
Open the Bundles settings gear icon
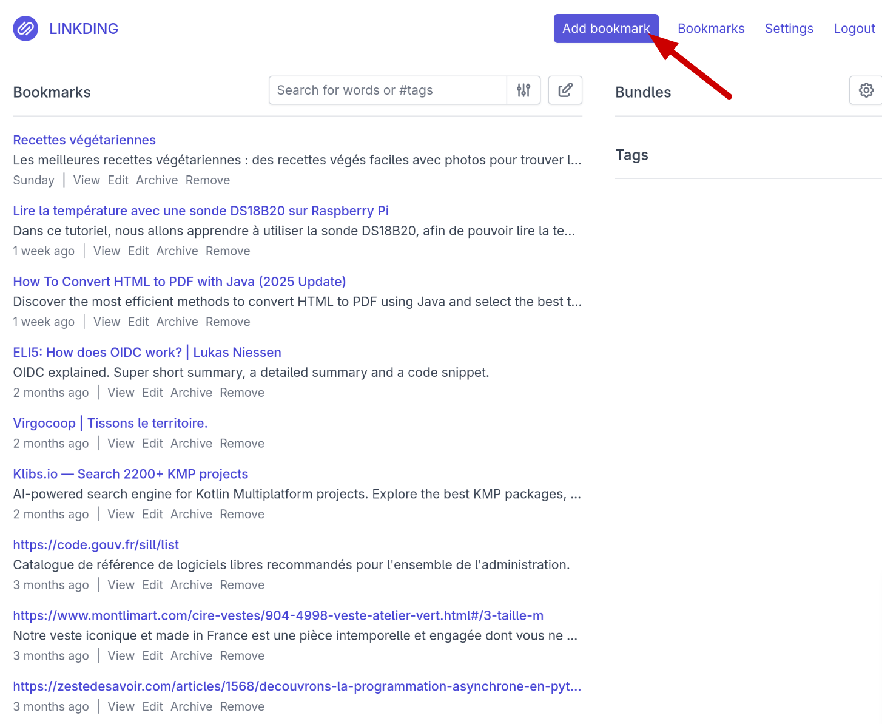pyautogui.click(x=866, y=90)
